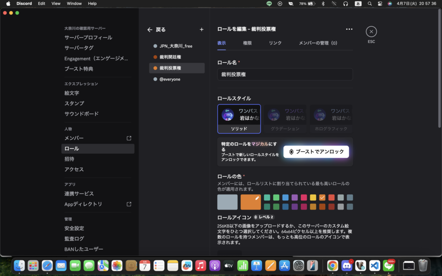This screenshot has height=276, width=442.
Task: Click the pencil icon on custom color swatch
Action: [257, 198]
